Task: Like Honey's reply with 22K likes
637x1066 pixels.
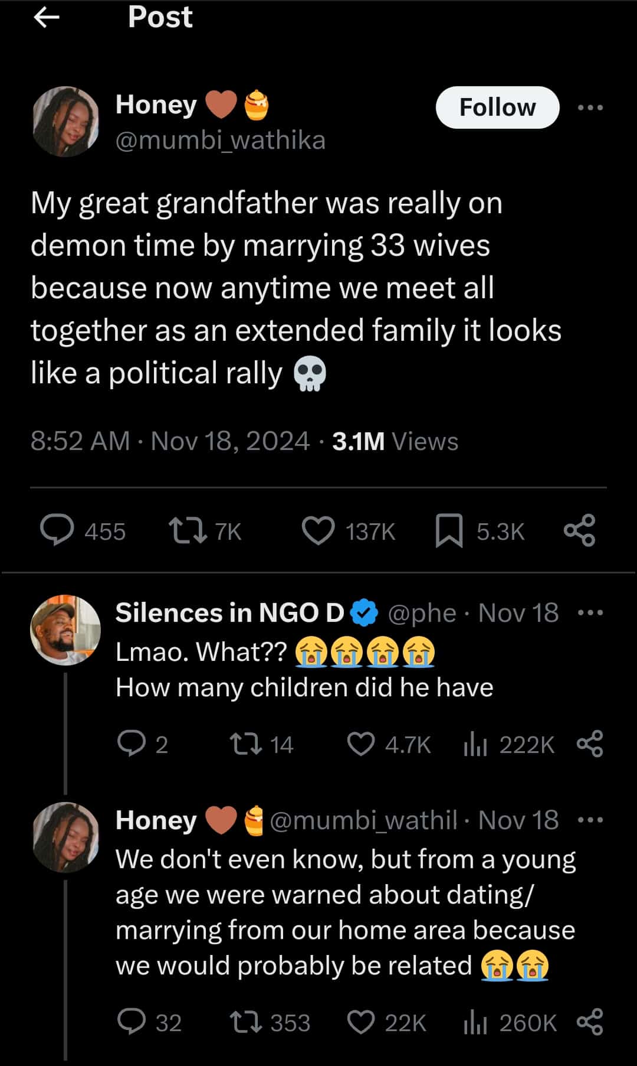Action: pyautogui.click(x=361, y=1022)
